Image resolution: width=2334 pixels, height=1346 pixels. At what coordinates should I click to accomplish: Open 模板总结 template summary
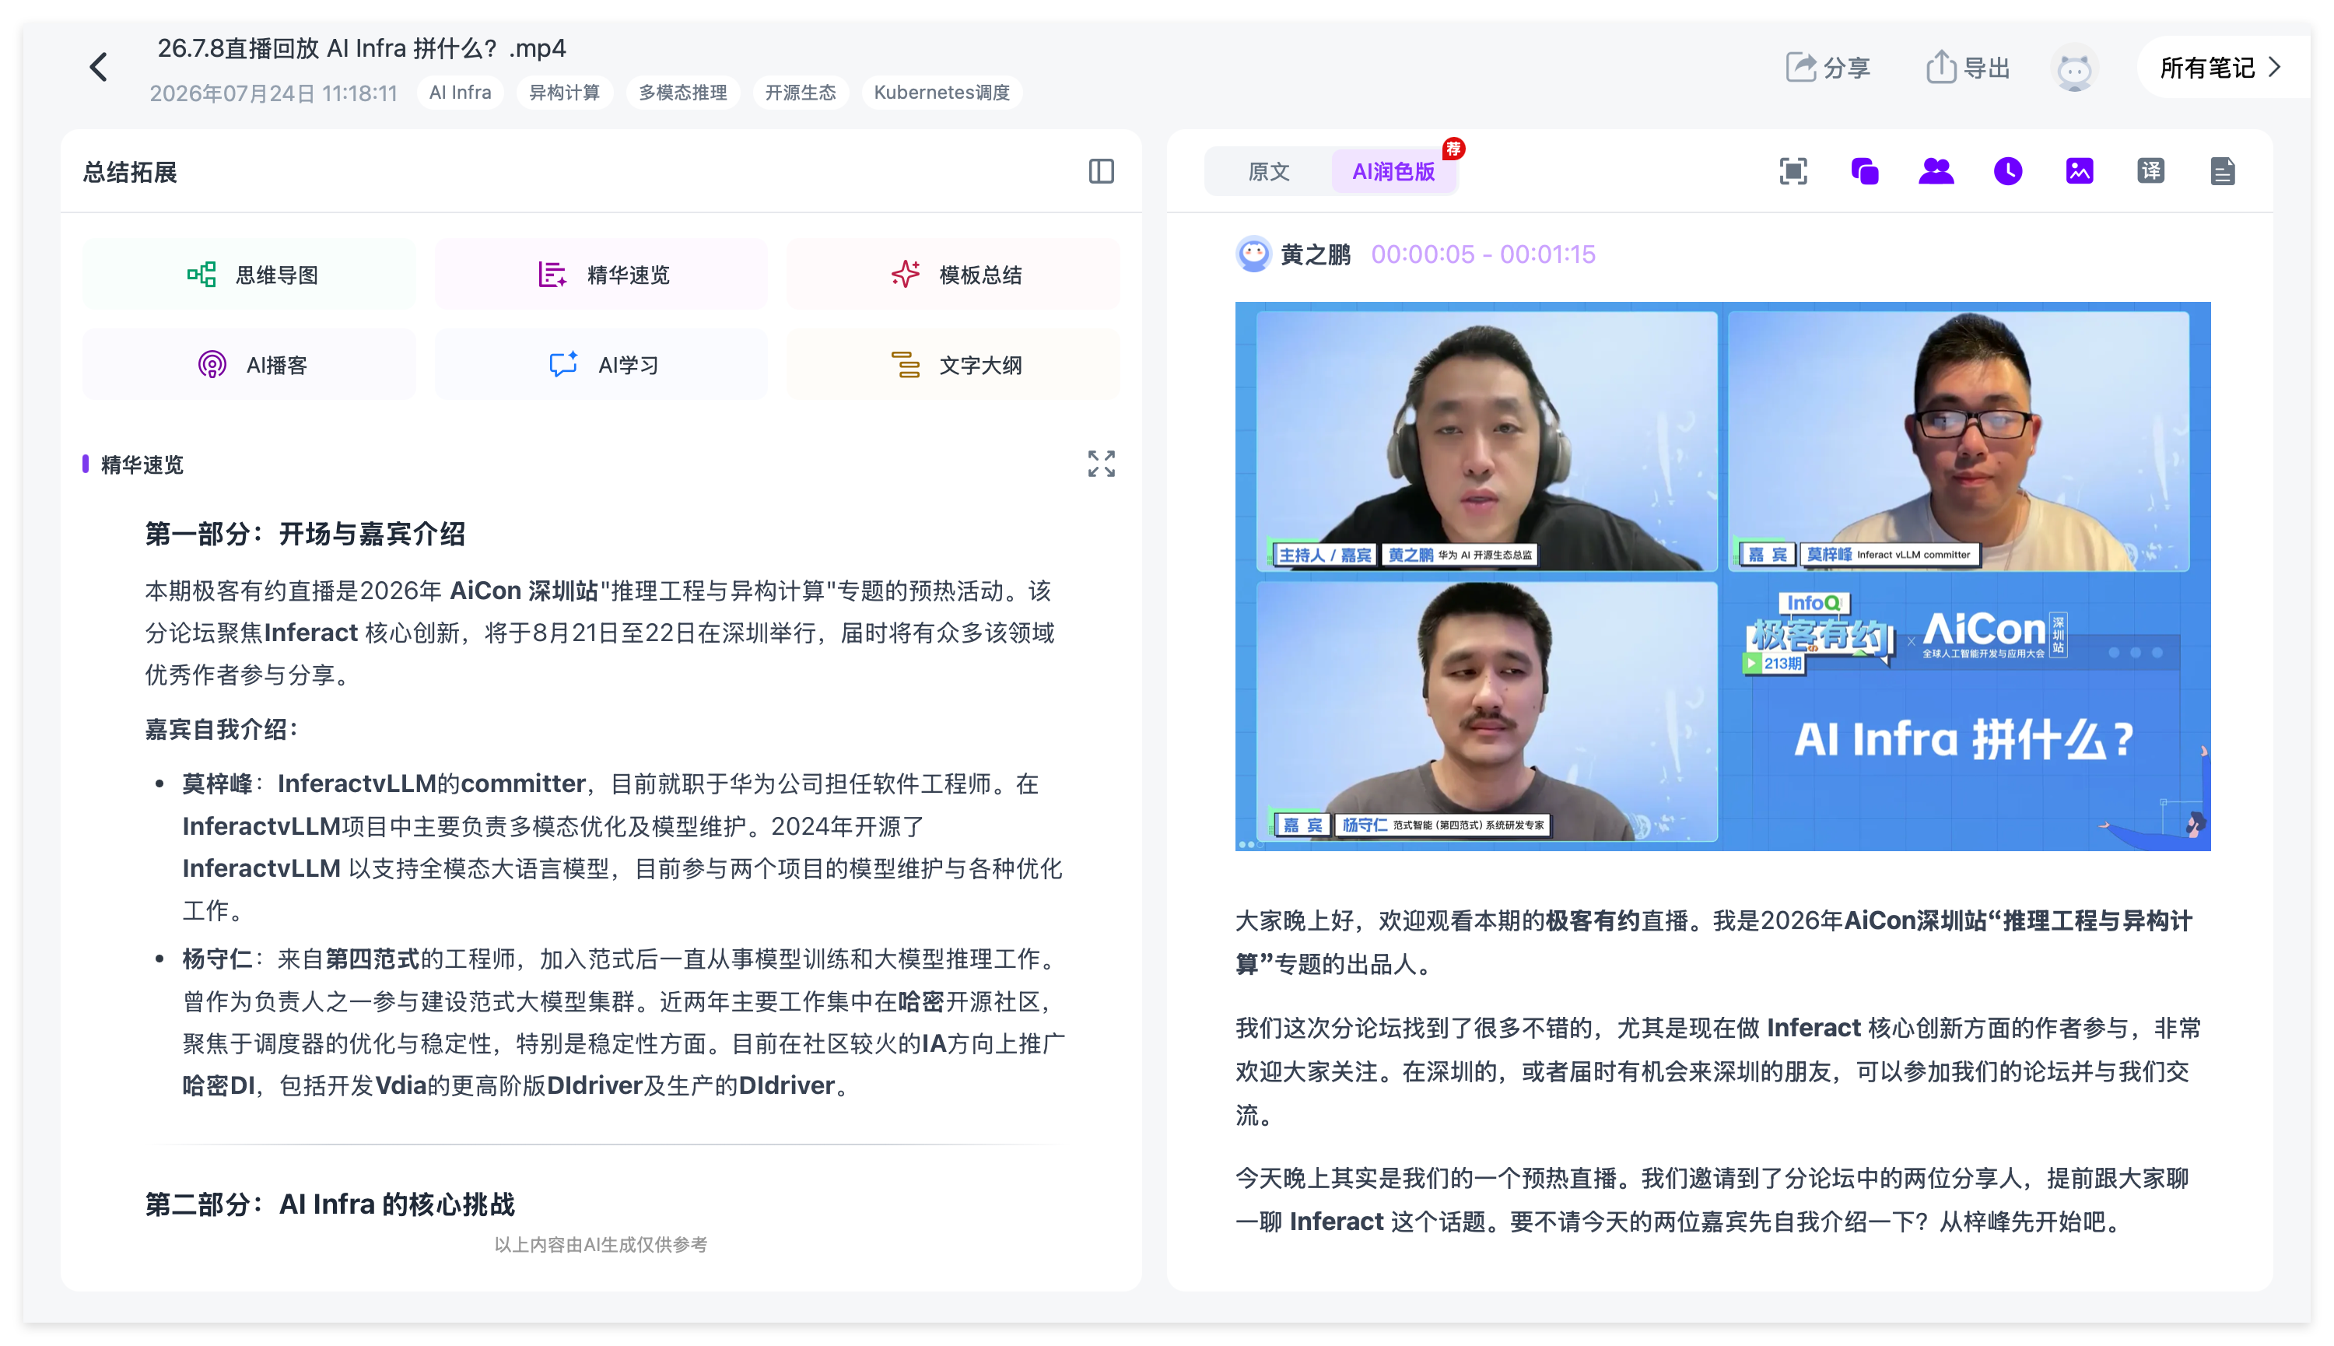pos(953,275)
